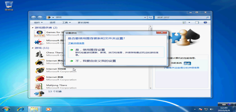
Task: Choose 是，使用推荐设置 option
Action: 90,50
